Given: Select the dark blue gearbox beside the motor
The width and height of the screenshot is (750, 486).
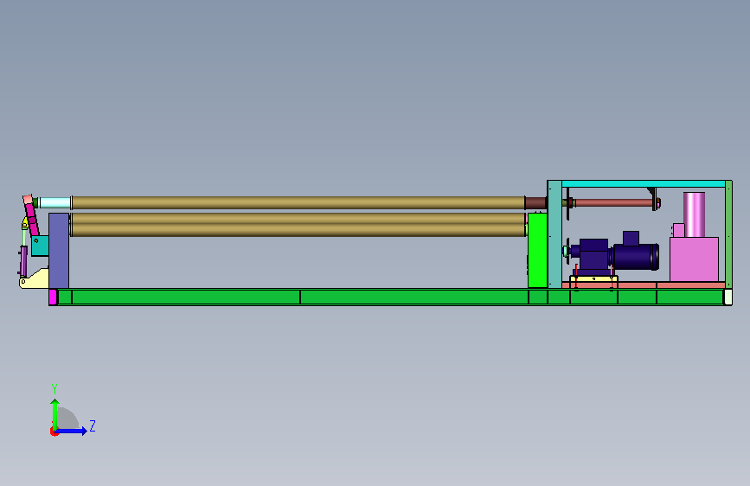Looking at the screenshot, I should pos(593,256).
